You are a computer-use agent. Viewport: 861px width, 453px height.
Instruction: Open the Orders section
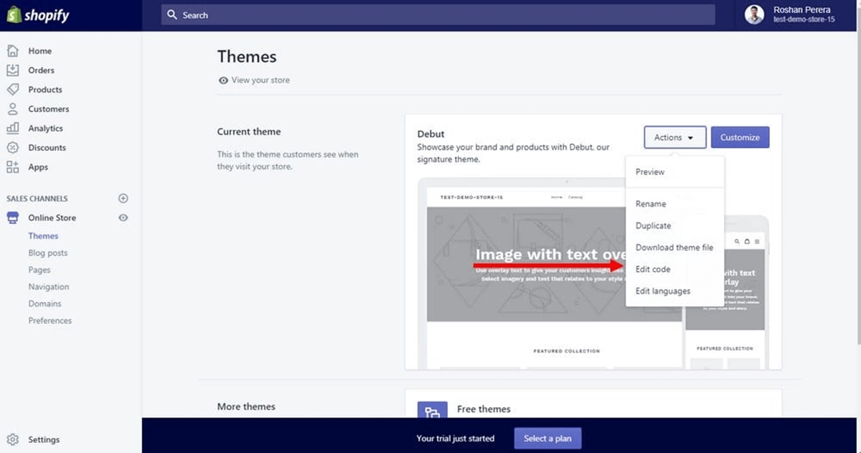[x=41, y=70]
